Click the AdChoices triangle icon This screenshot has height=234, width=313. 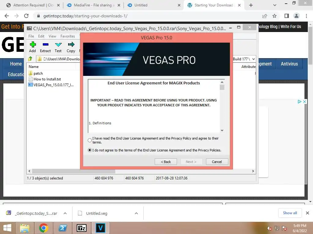(x=300, y=102)
